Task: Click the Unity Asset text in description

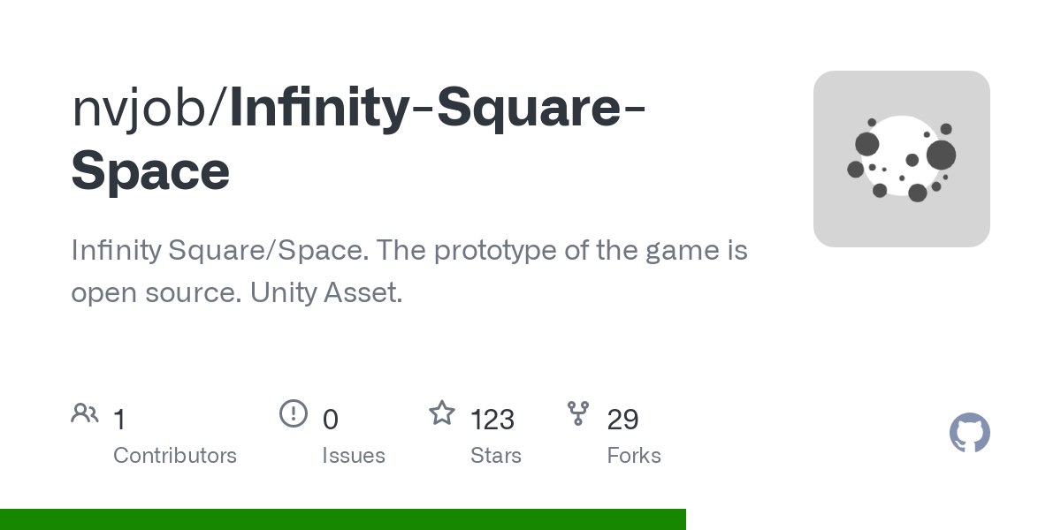Action: [326, 292]
